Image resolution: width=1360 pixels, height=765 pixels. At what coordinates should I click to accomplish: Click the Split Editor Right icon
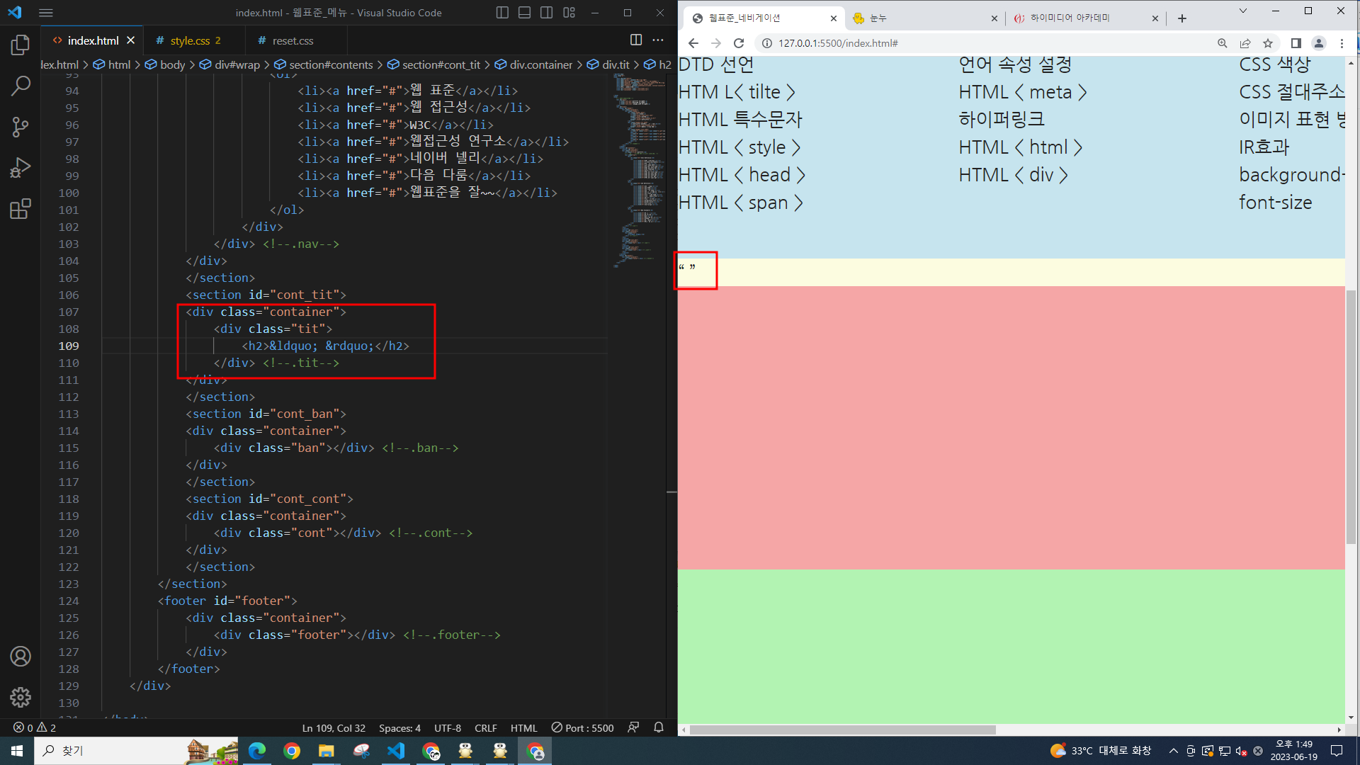tap(635, 40)
